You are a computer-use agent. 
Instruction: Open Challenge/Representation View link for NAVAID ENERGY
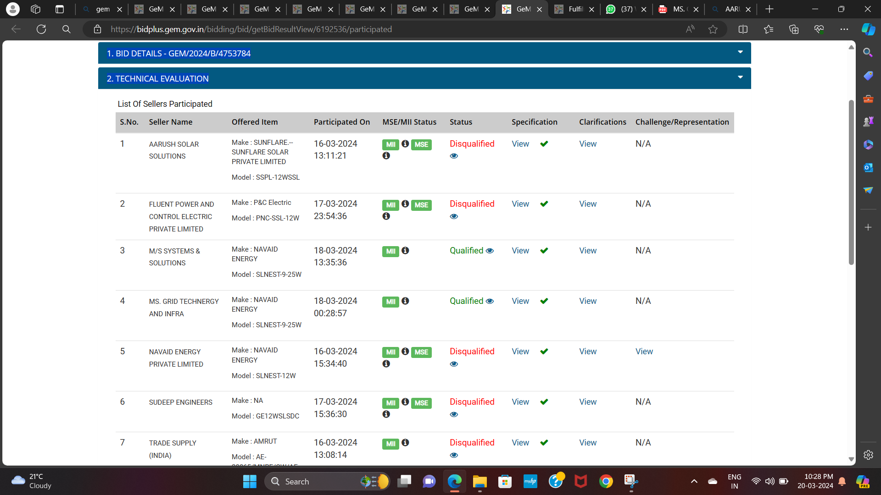coord(644,352)
